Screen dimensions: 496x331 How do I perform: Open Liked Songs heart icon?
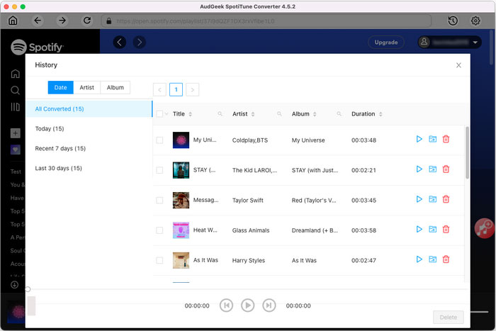tap(15, 150)
